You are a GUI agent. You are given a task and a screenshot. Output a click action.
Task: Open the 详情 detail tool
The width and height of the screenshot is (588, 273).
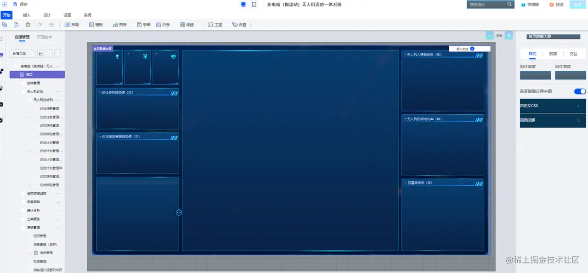[x=187, y=24]
